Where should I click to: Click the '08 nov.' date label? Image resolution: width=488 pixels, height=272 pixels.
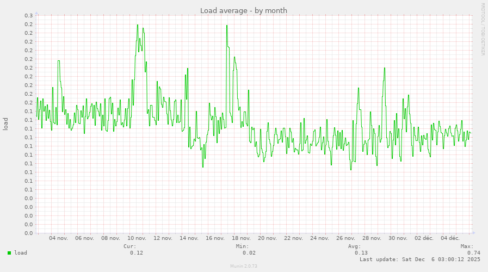[x=110, y=238]
